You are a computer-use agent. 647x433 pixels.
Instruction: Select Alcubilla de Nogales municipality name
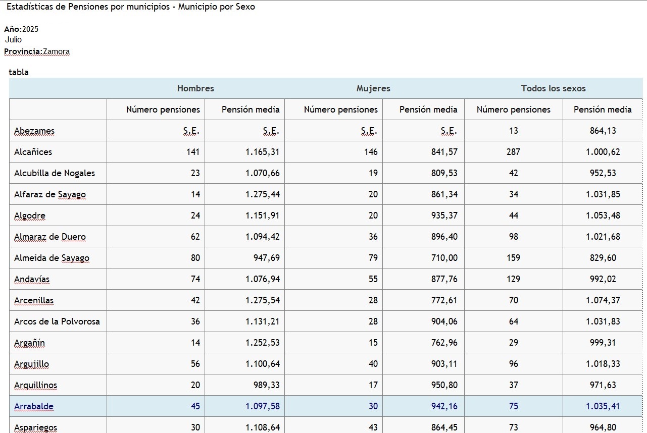[55, 173]
